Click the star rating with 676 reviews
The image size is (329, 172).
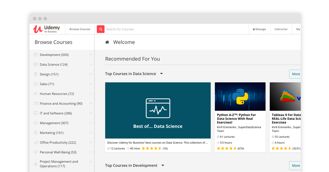(x=227, y=148)
